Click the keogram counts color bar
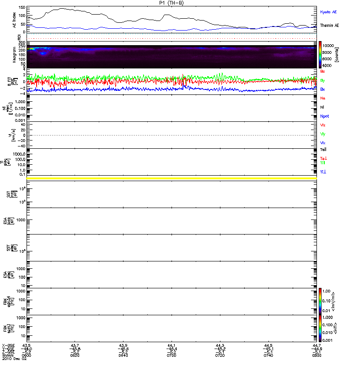The width and height of the screenshot is (343, 365). tap(320, 55)
